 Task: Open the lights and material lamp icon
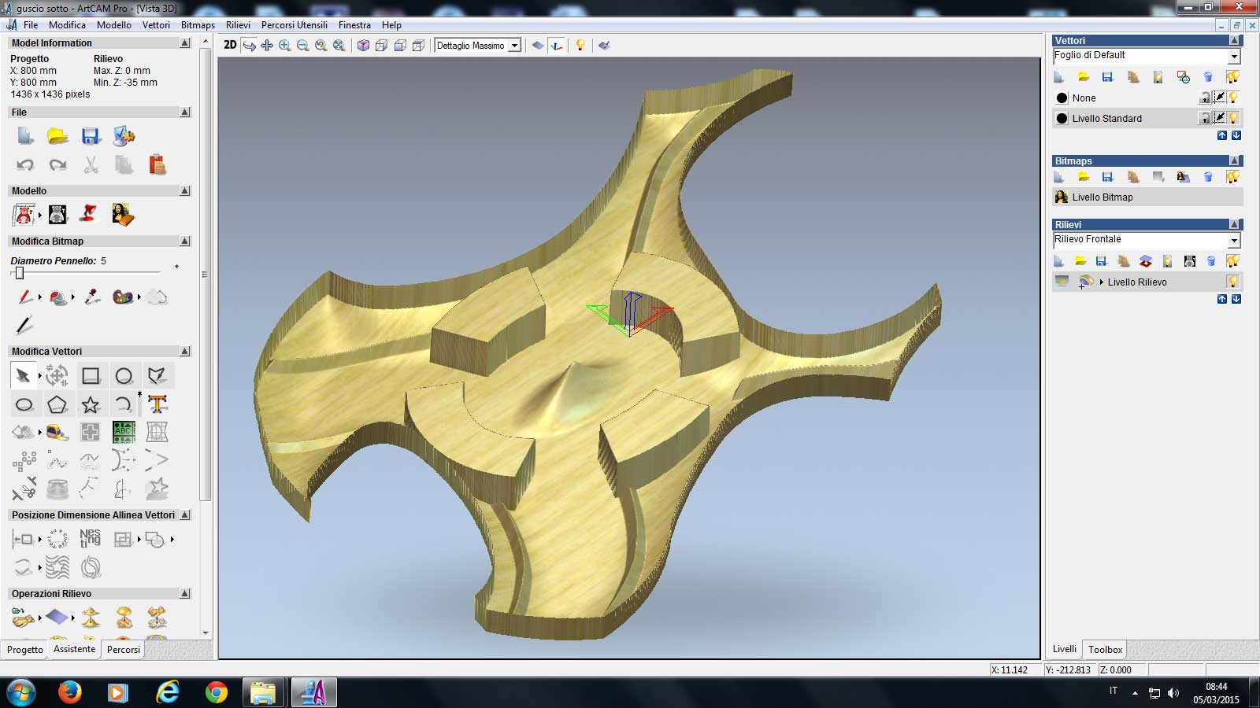(580, 46)
